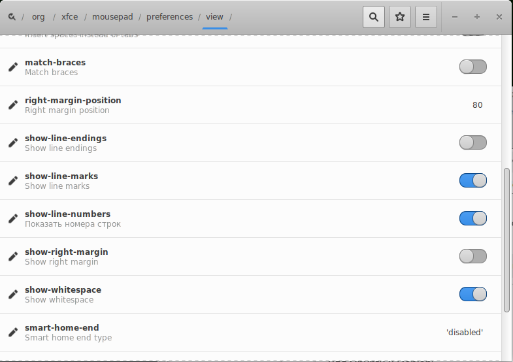Viewport: 513px width, 362px height.
Task: Click the vertical scrollbar handle
Action: pos(506,239)
